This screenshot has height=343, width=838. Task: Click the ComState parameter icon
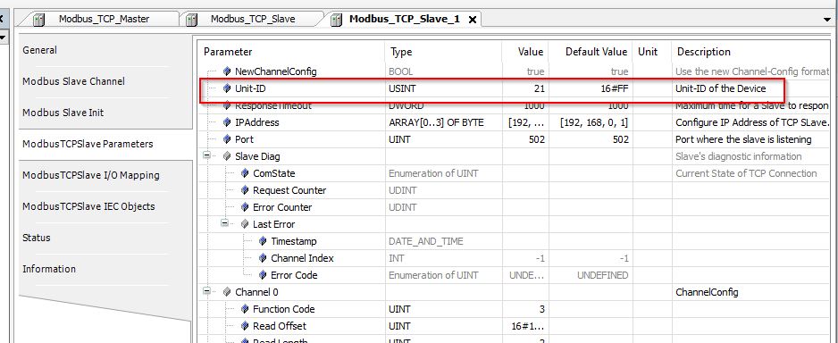[245, 173]
